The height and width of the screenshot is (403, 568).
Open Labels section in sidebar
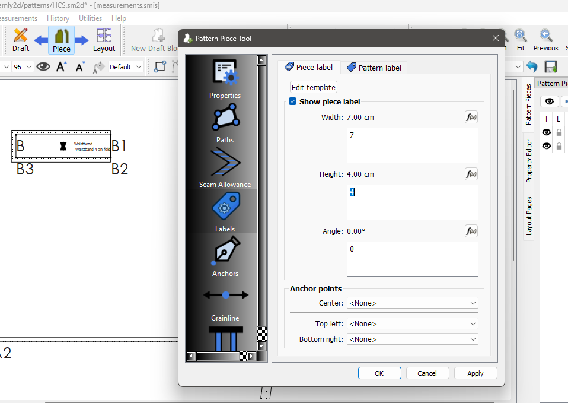point(225,212)
